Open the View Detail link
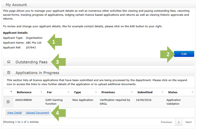198x131 pixels. pyautogui.click(x=15, y=113)
